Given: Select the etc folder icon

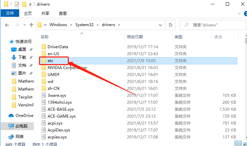Looking at the screenshot, I should [x=44, y=60].
